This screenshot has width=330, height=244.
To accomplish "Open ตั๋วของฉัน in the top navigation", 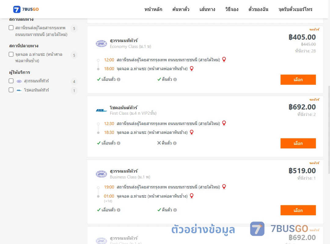I will (258, 9).
